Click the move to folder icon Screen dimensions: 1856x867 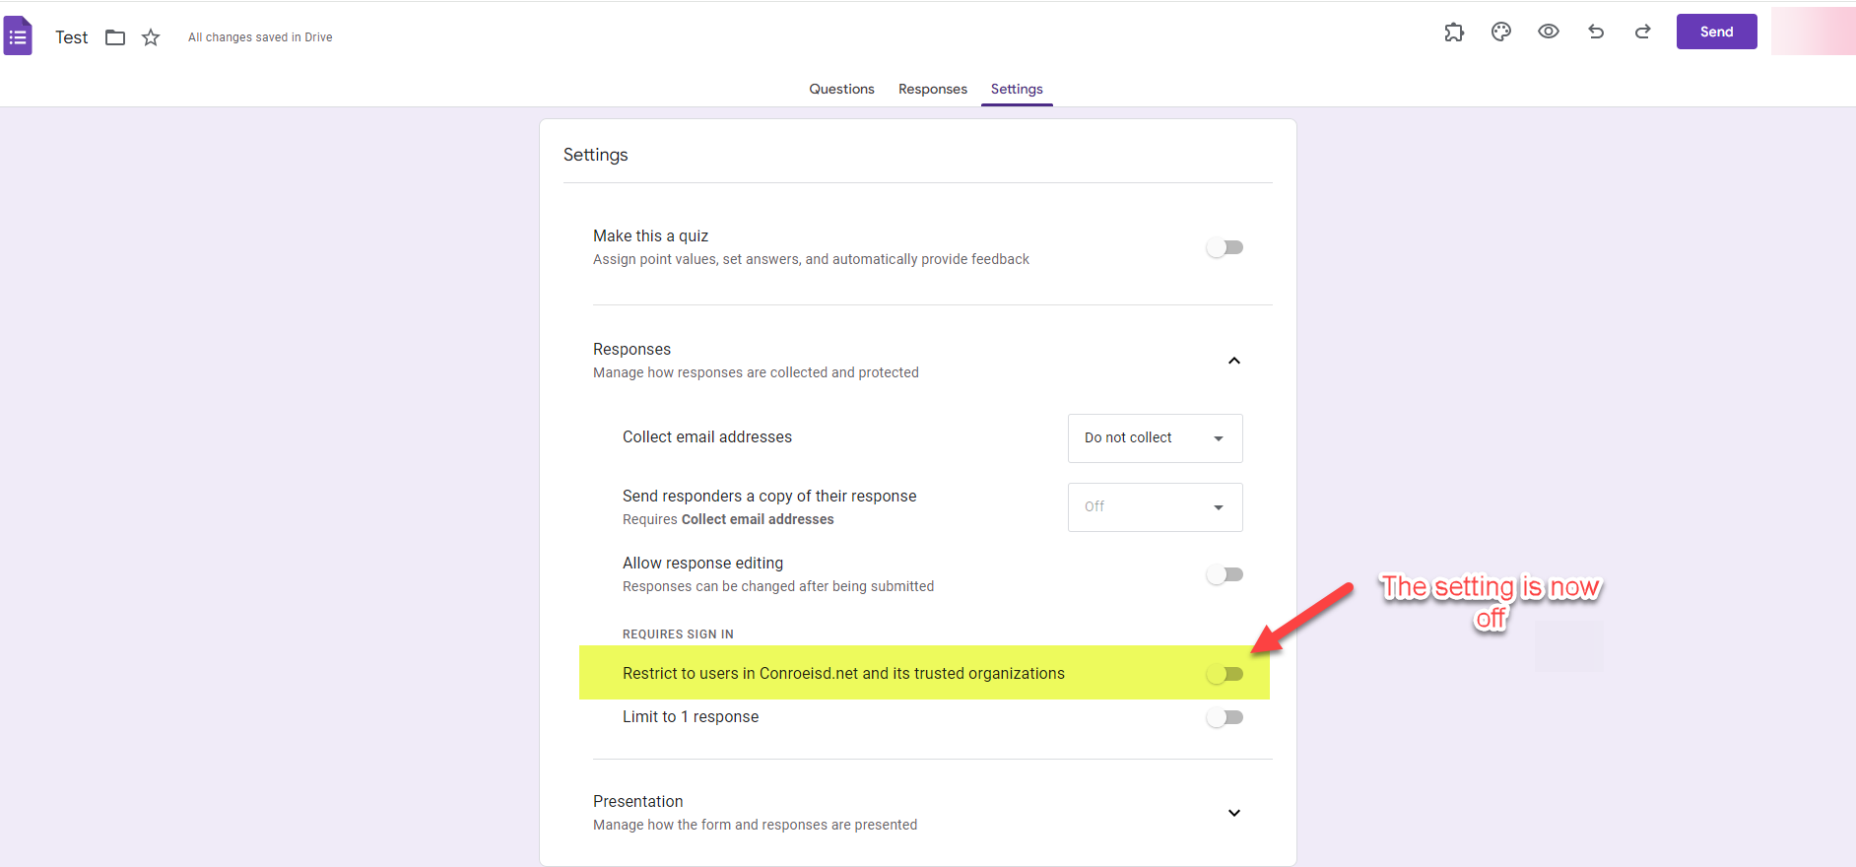click(115, 37)
